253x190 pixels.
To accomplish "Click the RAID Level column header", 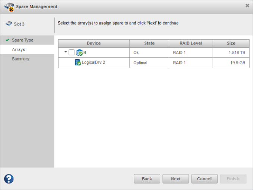I will pos(191,43).
